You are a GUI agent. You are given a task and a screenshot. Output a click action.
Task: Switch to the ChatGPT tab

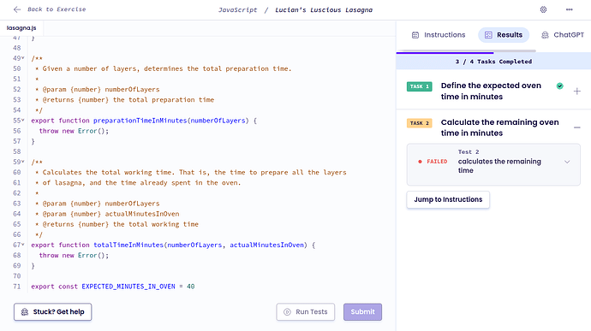pos(563,35)
